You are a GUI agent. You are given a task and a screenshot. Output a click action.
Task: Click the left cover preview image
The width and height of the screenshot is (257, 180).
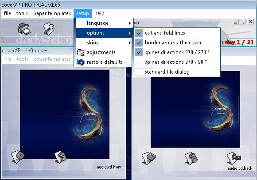pos(65,114)
